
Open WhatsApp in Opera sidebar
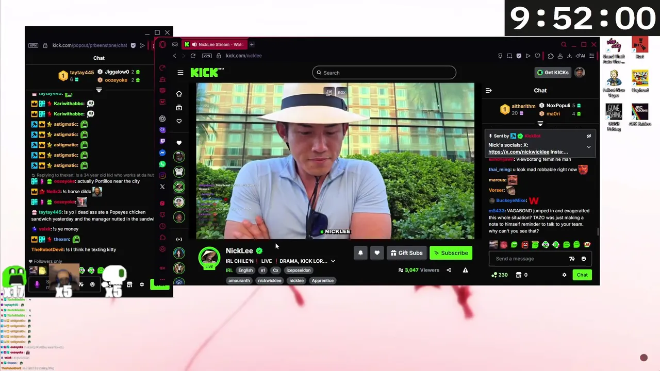[x=162, y=164]
